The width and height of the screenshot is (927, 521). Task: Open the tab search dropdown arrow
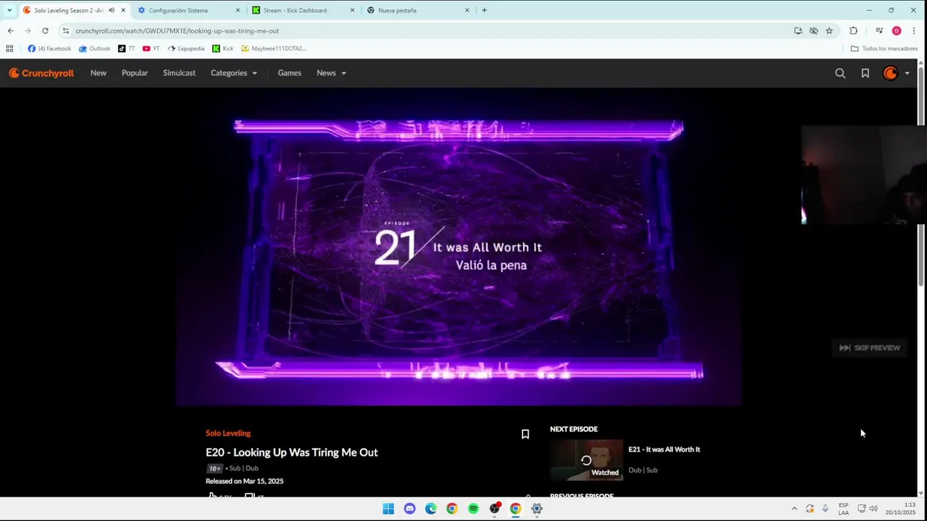(9, 10)
